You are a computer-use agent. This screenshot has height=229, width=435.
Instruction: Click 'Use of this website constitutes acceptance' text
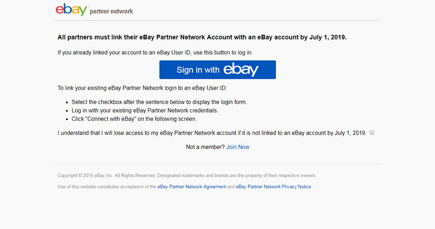click(107, 186)
